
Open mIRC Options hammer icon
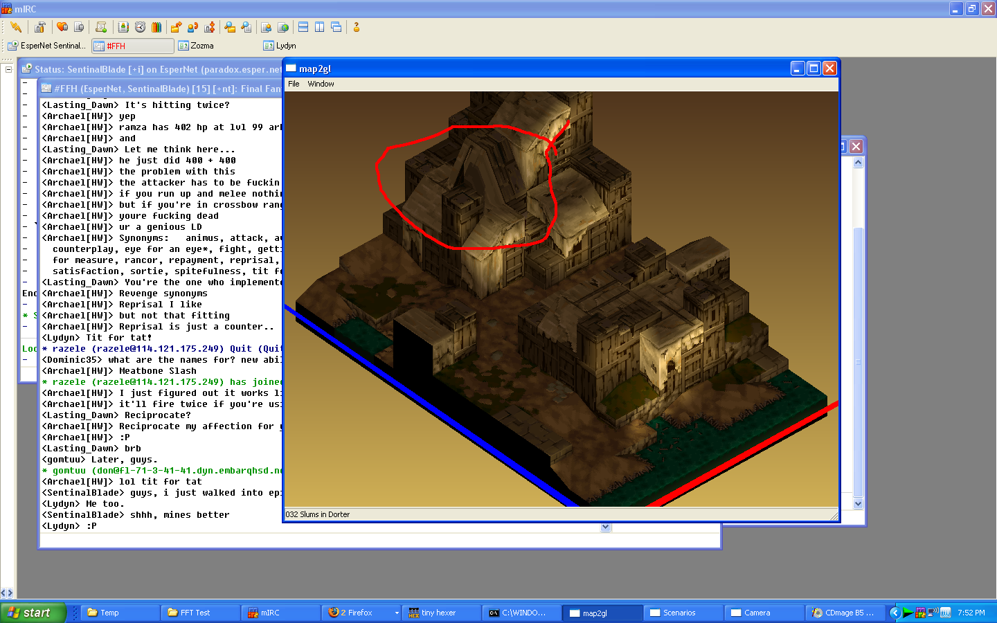click(x=40, y=27)
